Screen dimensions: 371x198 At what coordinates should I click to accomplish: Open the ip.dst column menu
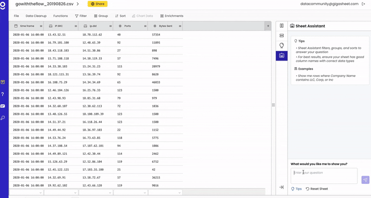pyautogui.click(x=111, y=26)
